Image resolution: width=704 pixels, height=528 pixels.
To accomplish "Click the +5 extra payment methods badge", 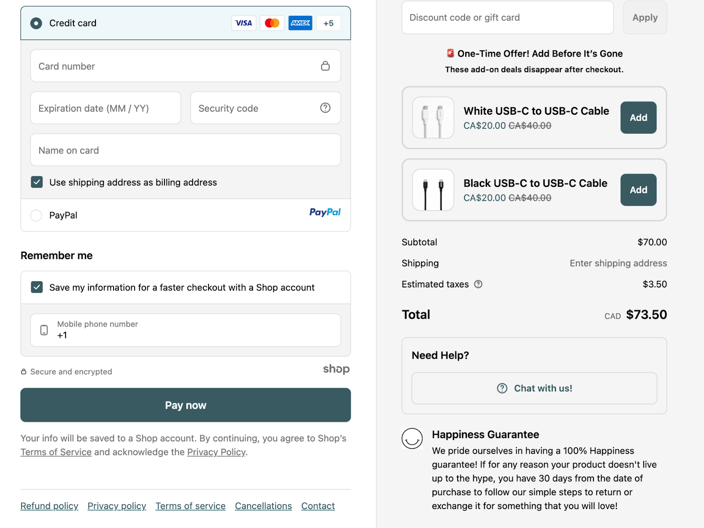I will (x=328, y=23).
